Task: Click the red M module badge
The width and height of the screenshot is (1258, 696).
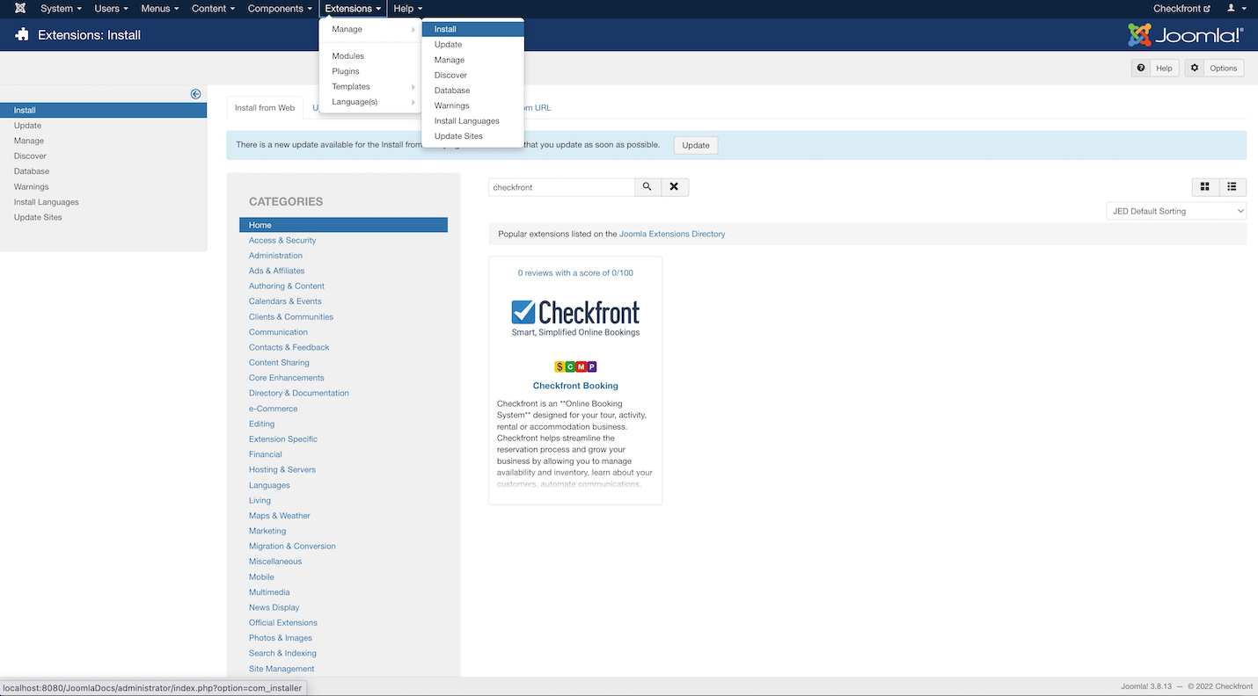Action: [581, 366]
